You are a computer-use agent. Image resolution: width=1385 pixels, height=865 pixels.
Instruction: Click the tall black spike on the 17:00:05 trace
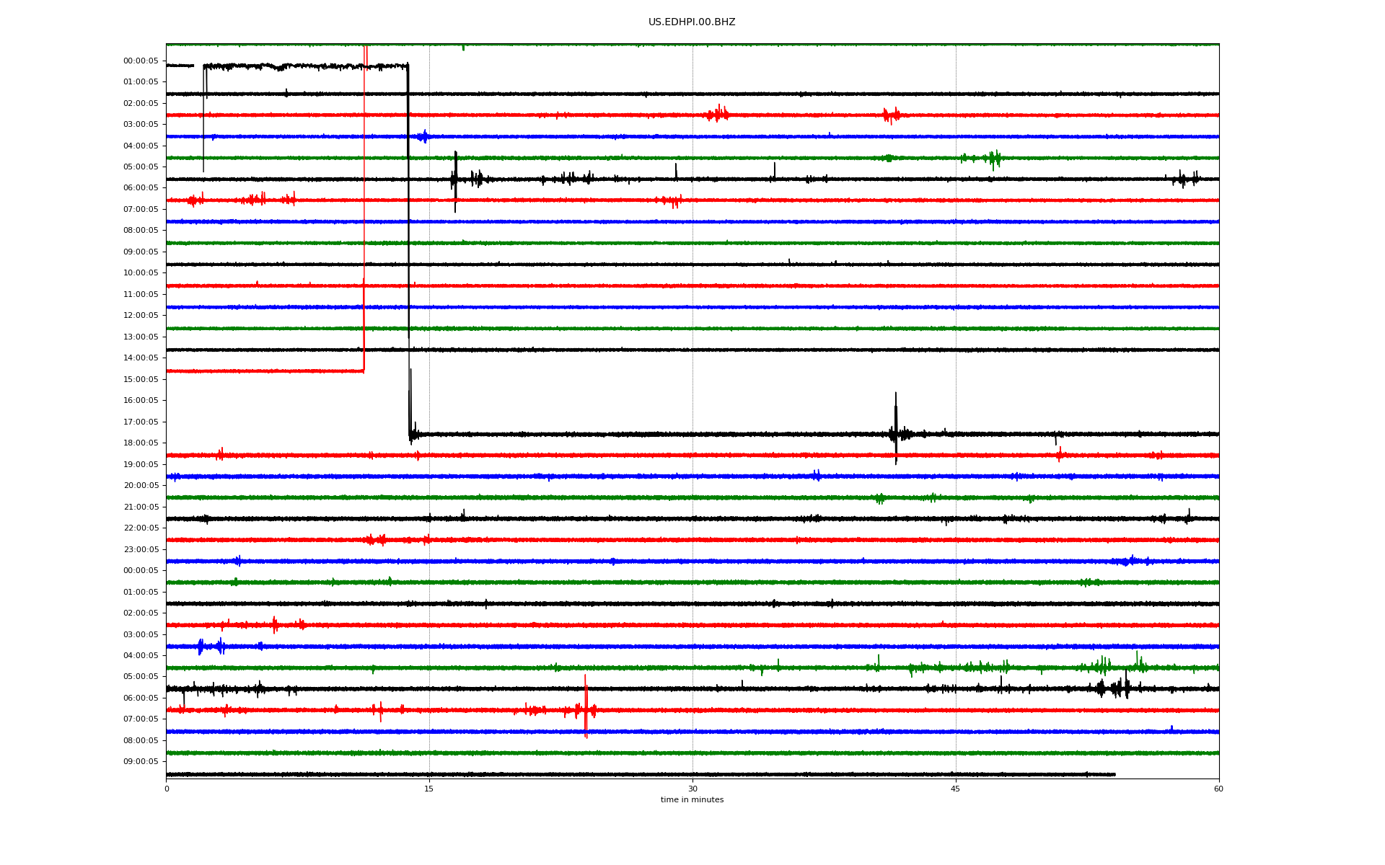click(x=896, y=428)
